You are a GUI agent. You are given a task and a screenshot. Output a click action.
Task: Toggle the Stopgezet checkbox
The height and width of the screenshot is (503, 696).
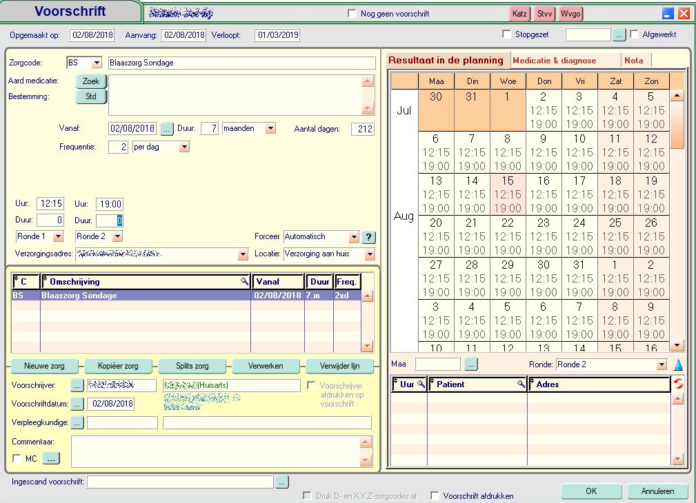507,34
